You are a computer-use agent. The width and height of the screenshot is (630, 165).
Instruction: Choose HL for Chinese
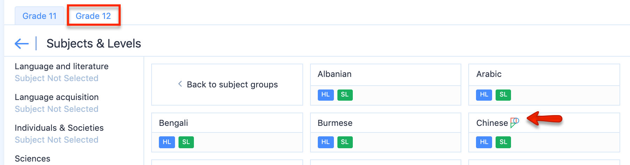point(484,142)
